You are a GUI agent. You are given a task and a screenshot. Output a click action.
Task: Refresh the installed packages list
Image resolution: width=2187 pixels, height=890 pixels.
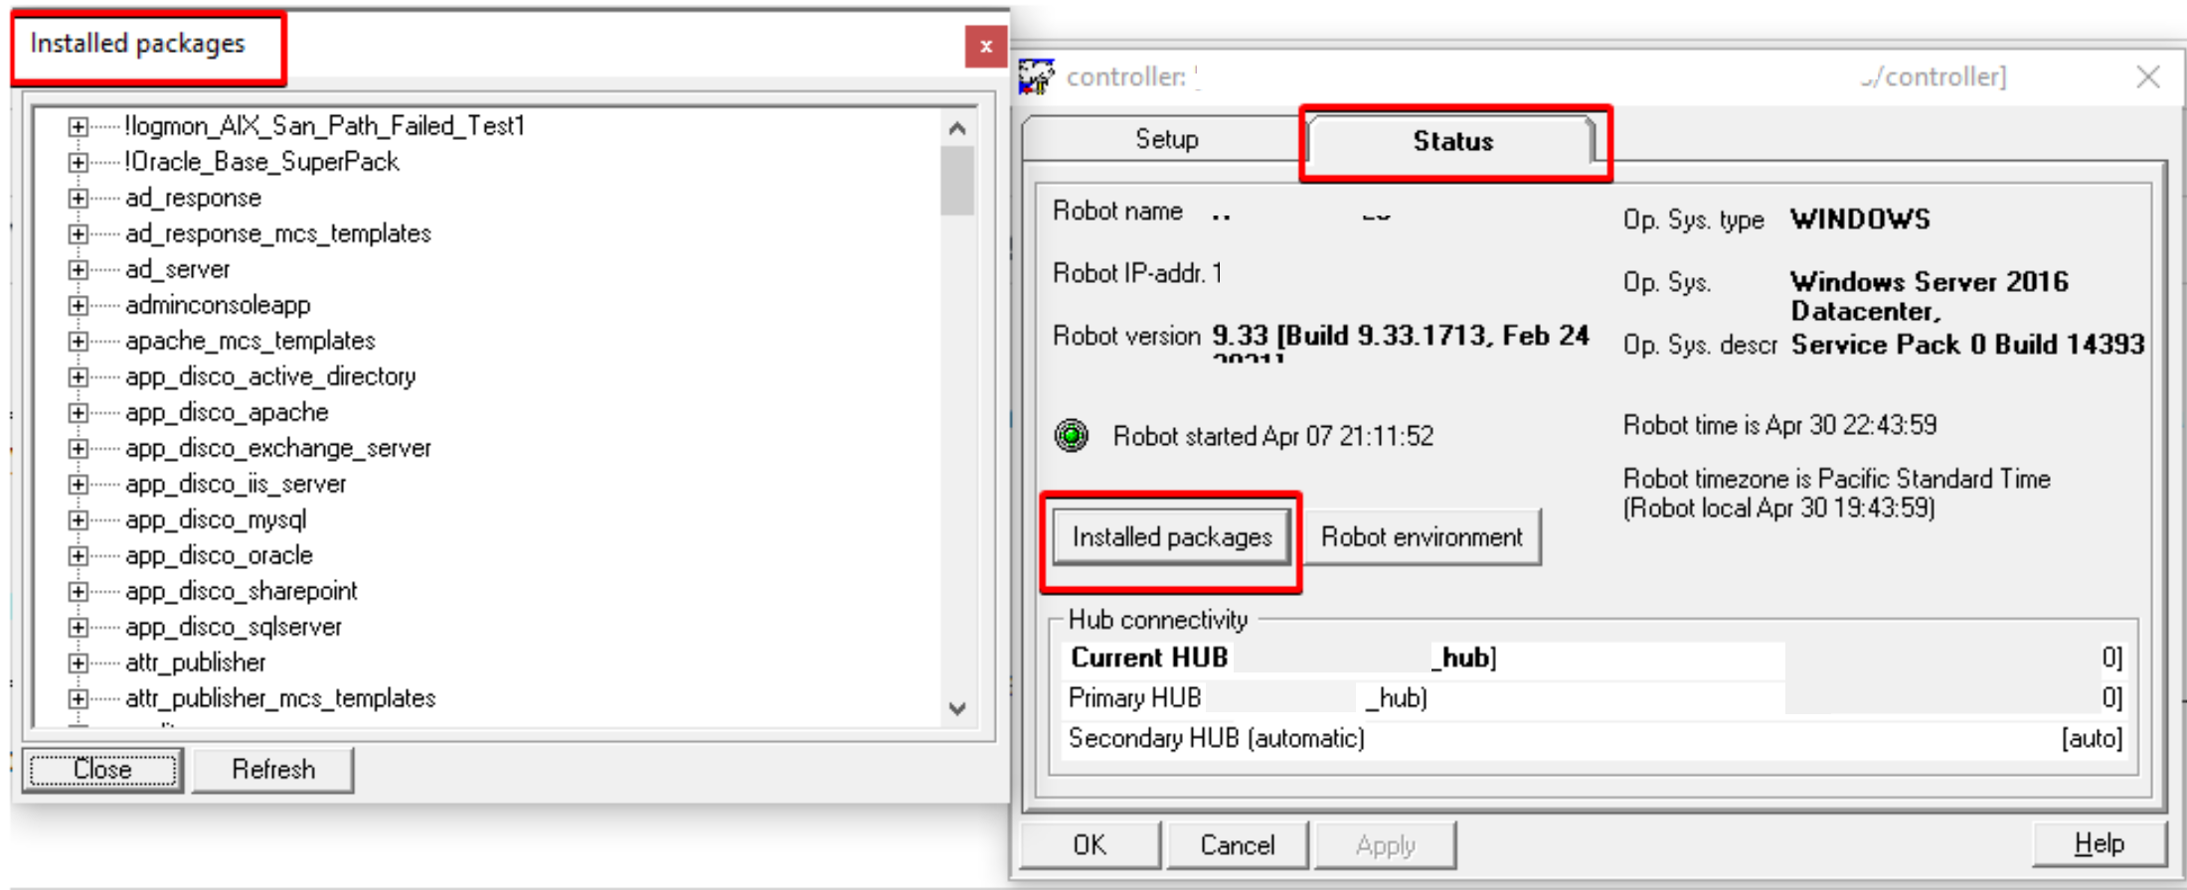[x=273, y=770]
